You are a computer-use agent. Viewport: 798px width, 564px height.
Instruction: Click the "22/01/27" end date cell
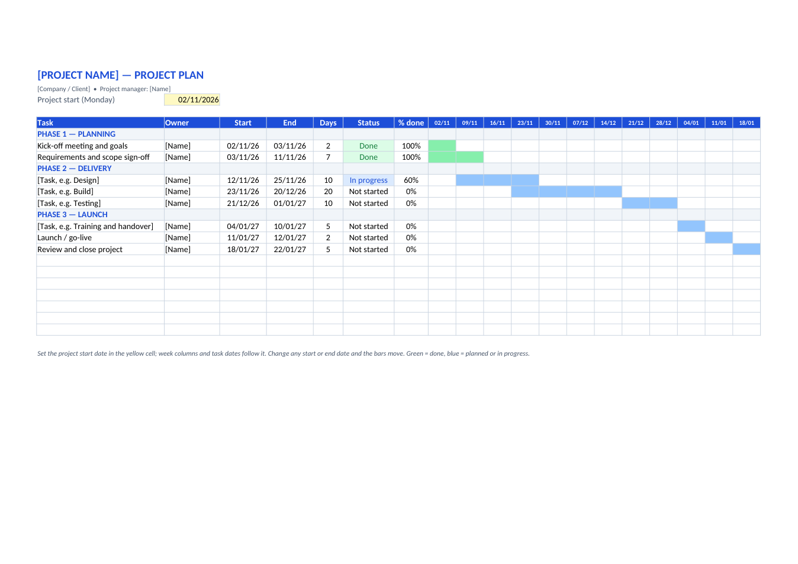tap(289, 249)
